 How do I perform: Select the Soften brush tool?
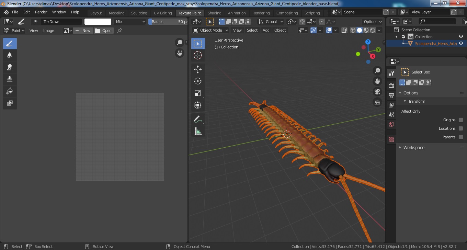(x=10, y=55)
